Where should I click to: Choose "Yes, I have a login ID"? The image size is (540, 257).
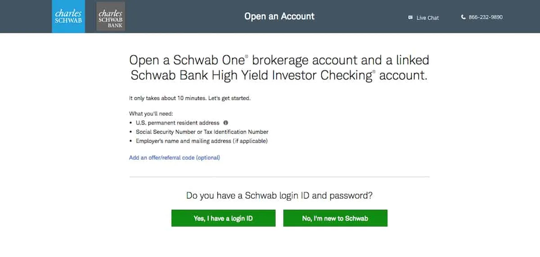click(223, 218)
